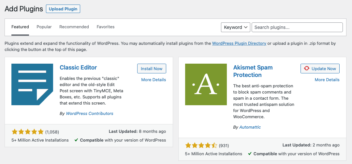Open the WordPress Plugin Directory link
This screenshot has width=352, height=164.
tap(239, 43)
